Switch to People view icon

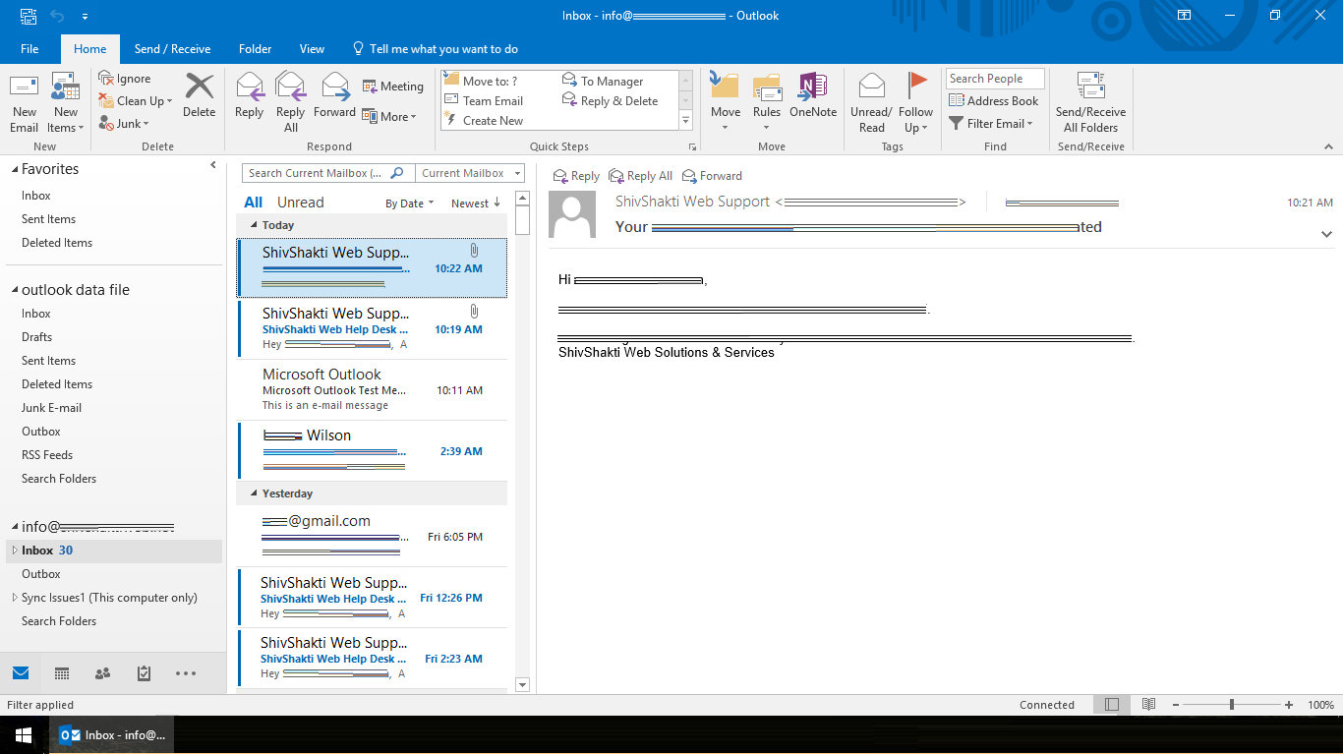tap(103, 673)
